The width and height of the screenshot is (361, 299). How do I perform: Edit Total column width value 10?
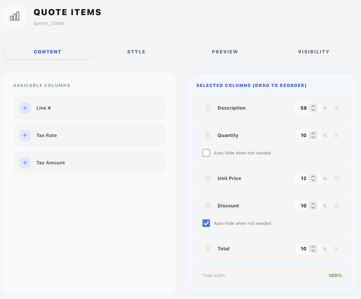pos(303,249)
